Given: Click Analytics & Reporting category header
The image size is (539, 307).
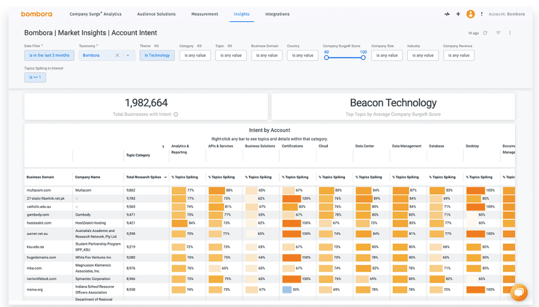Looking at the screenshot, I should (180, 149).
